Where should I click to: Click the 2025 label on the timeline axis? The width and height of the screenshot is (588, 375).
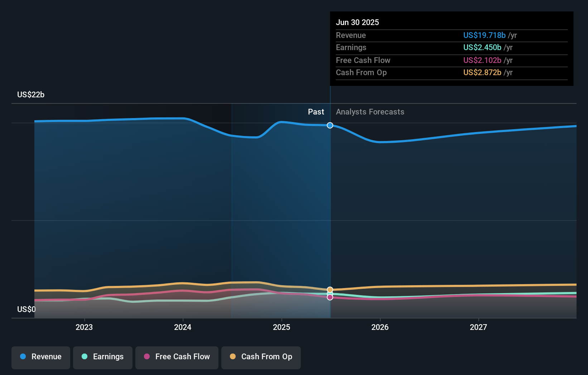coord(281,327)
